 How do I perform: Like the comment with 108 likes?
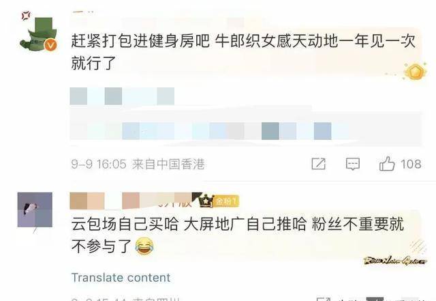click(x=387, y=164)
